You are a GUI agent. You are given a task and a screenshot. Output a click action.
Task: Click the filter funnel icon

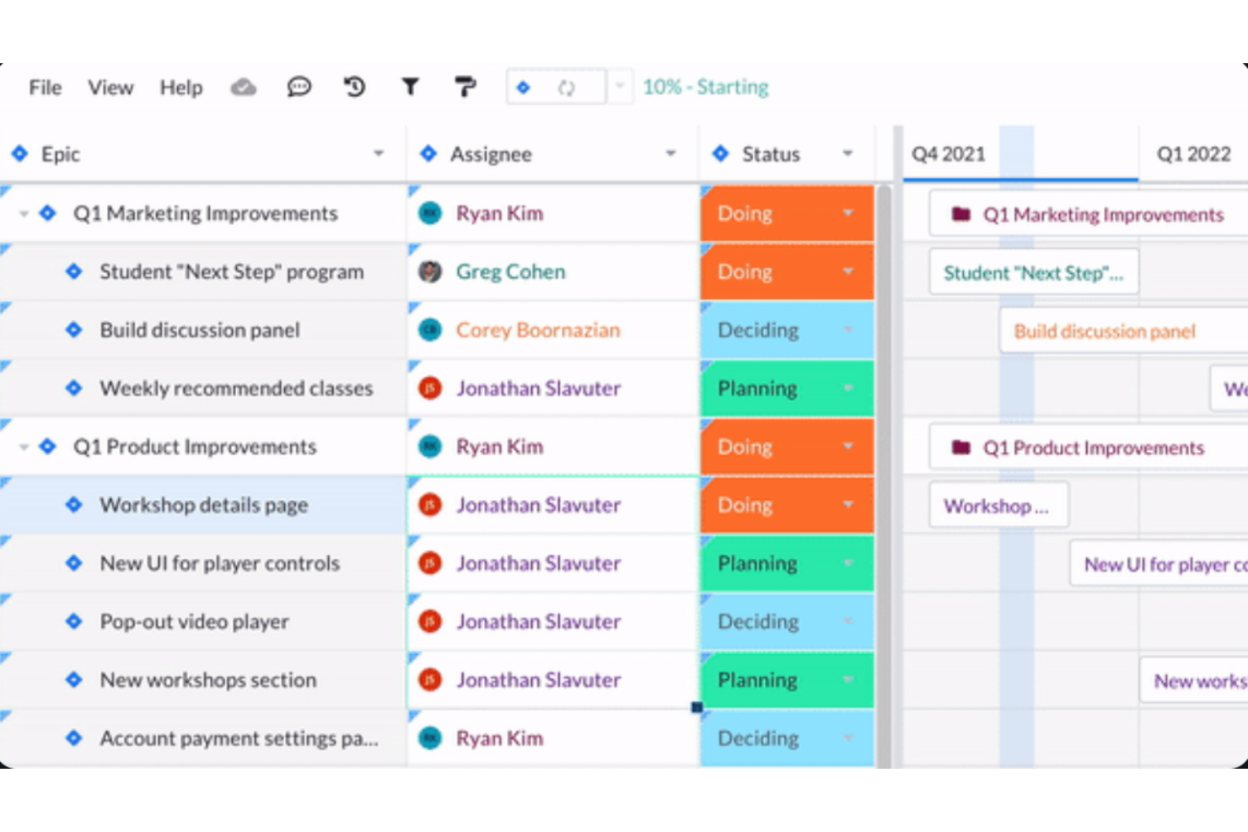pyautogui.click(x=410, y=87)
